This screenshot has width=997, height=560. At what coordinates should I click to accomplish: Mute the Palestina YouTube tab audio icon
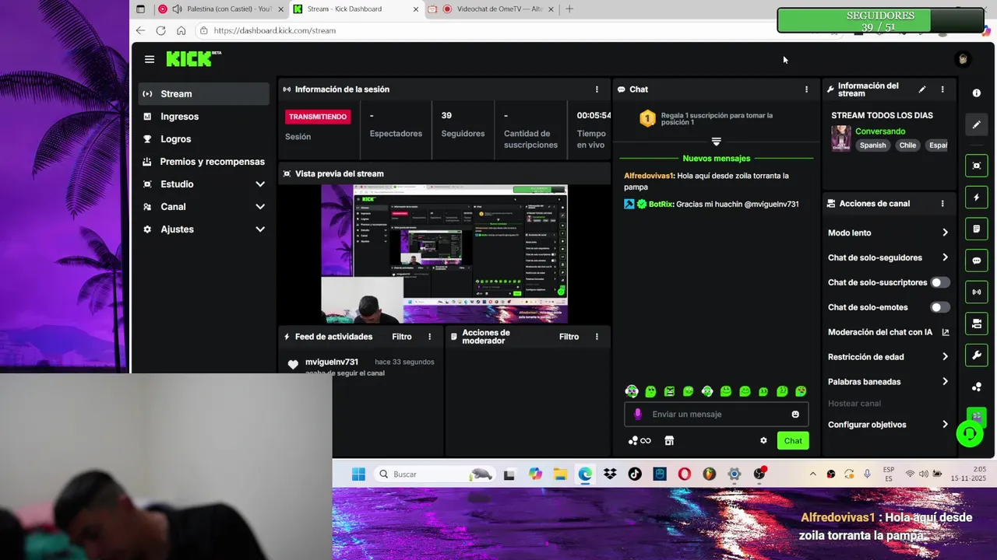(177, 9)
